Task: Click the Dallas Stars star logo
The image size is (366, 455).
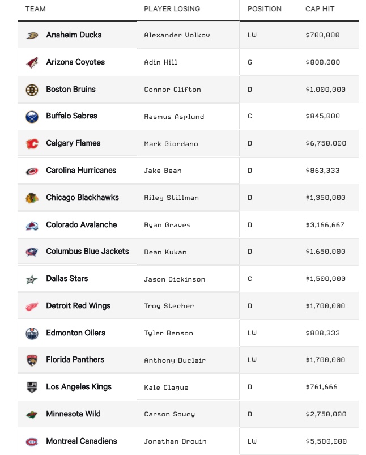Action: pos(32,280)
